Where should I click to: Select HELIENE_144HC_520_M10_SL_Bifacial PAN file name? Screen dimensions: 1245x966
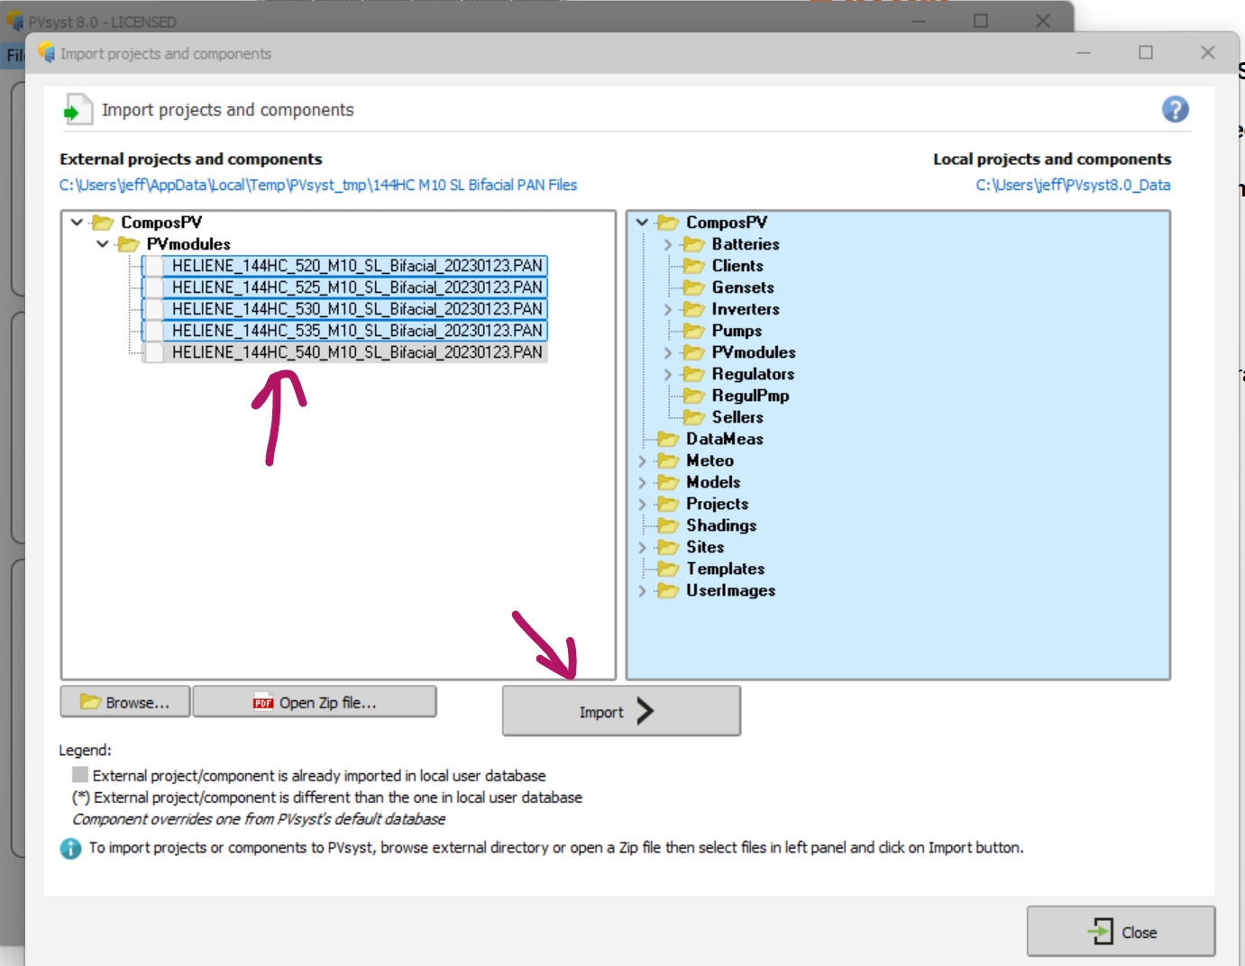357,266
